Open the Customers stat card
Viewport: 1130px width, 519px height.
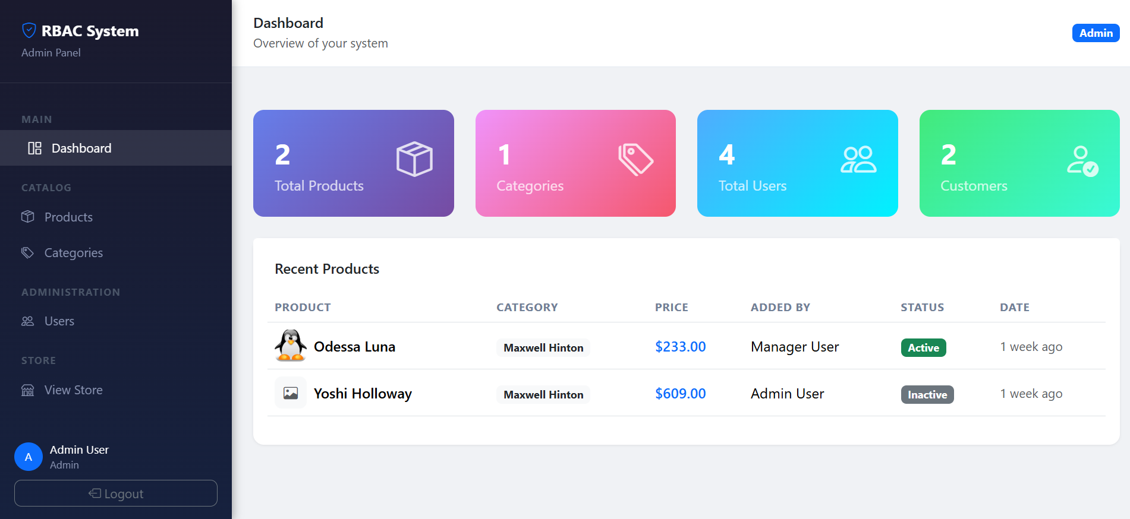click(x=1019, y=163)
